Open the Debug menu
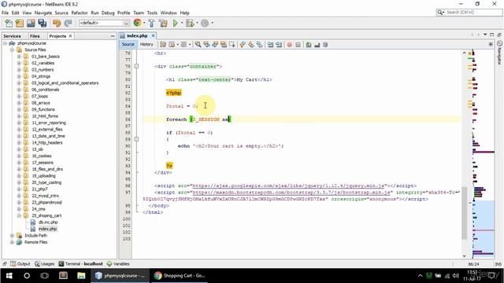The image size is (504, 283). pyautogui.click(x=108, y=13)
